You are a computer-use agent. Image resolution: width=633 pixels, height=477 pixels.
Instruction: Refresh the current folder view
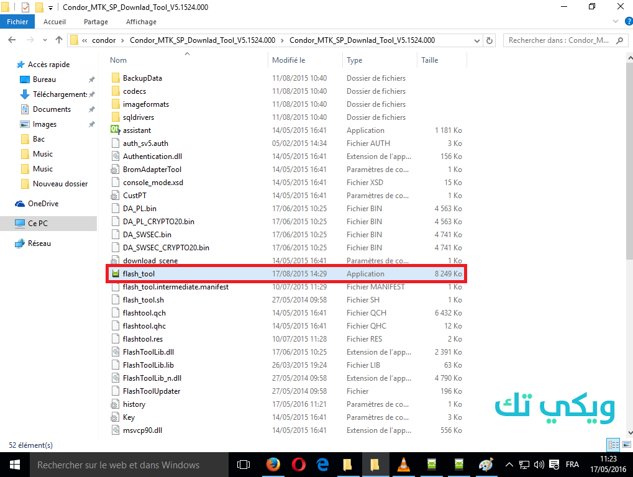(490, 40)
